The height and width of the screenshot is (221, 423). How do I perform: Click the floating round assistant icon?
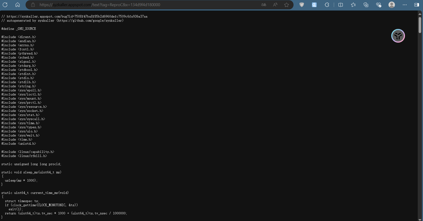click(398, 36)
